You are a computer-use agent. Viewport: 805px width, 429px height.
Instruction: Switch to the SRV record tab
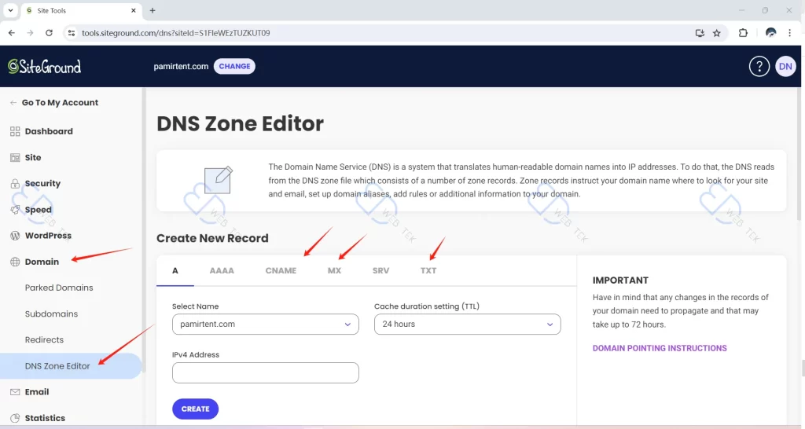point(381,270)
